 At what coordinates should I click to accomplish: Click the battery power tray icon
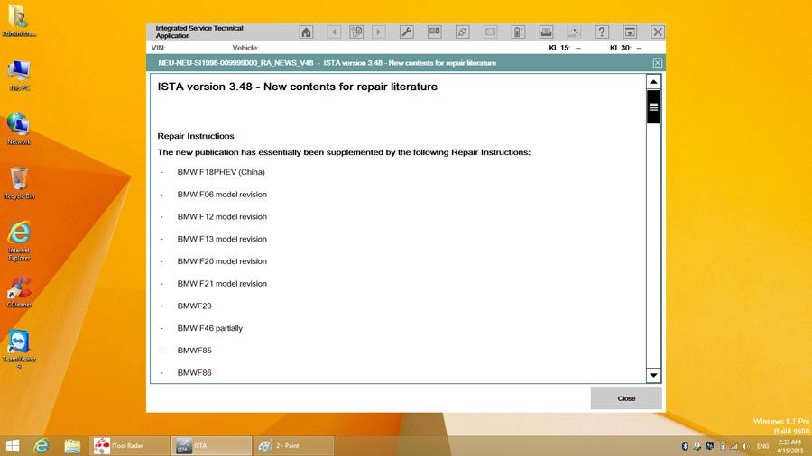(x=723, y=446)
